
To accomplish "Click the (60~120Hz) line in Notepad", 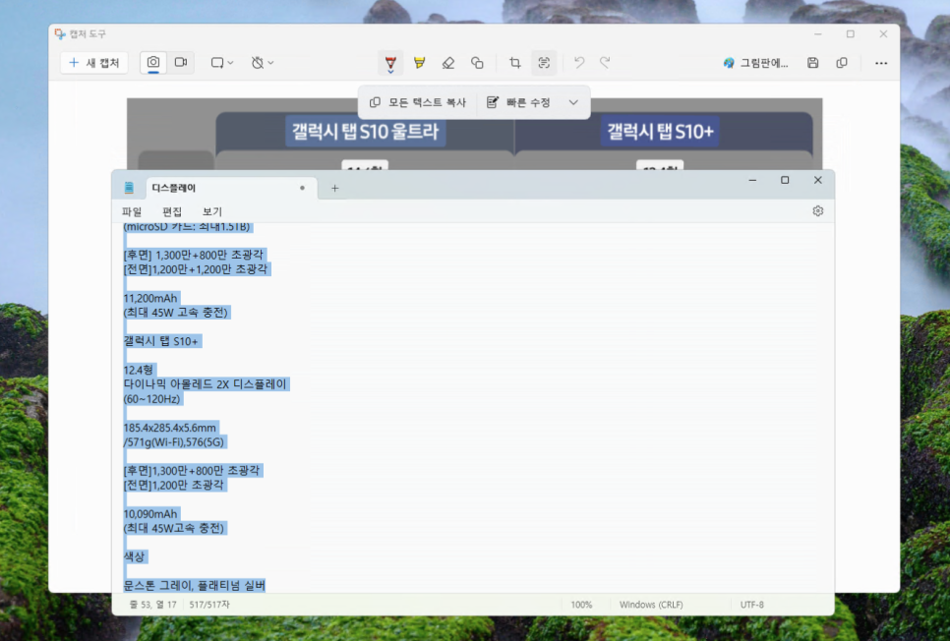I will click(152, 398).
